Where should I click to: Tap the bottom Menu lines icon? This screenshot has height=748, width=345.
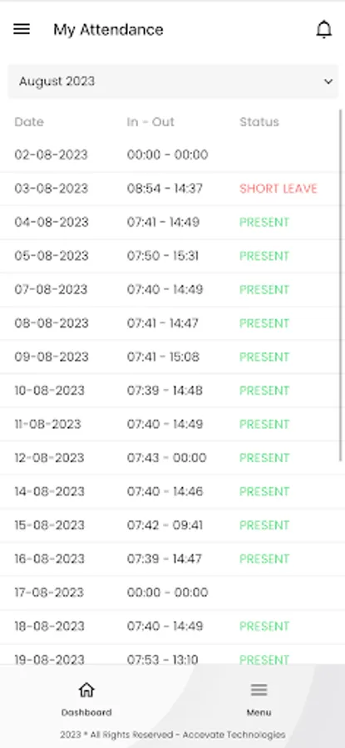pos(259,689)
